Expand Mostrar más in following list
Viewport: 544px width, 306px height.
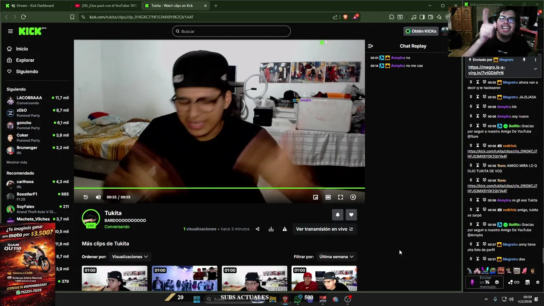[17, 162]
